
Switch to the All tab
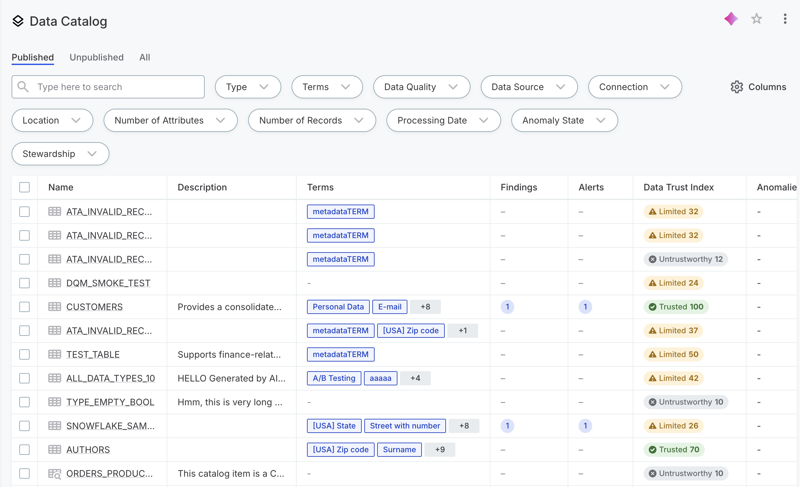pyautogui.click(x=144, y=58)
